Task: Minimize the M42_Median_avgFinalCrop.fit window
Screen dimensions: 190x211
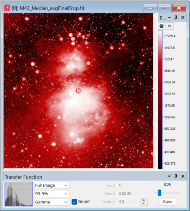Action: tap(150, 8)
